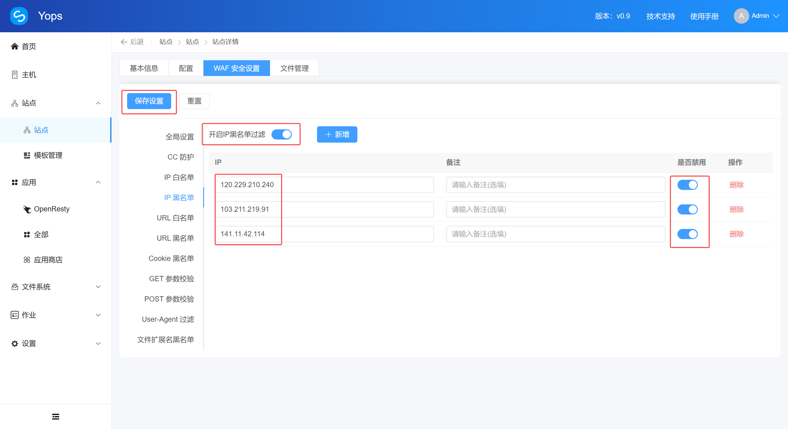
Task: Click the template icon beside 模板管理
Action: [x=27, y=155]
